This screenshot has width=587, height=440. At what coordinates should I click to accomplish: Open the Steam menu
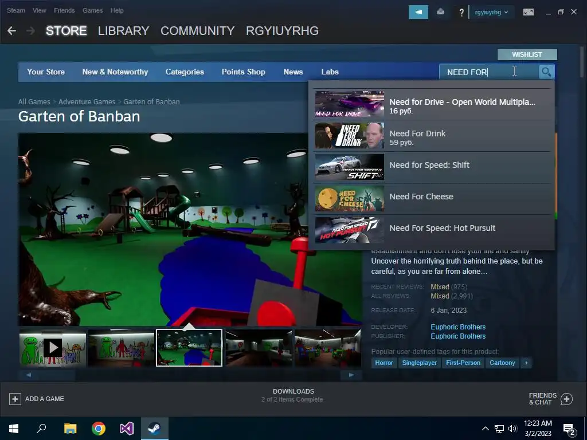[x=15, y=10]
